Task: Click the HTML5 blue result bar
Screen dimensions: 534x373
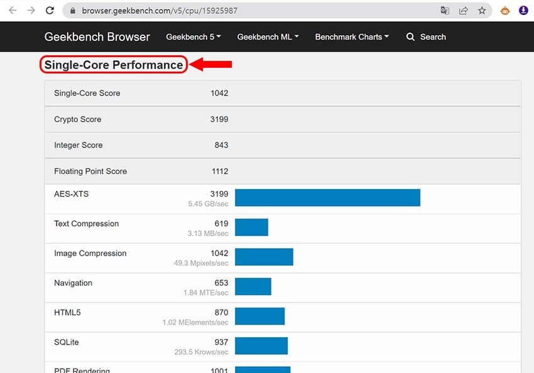Action: 259,316
